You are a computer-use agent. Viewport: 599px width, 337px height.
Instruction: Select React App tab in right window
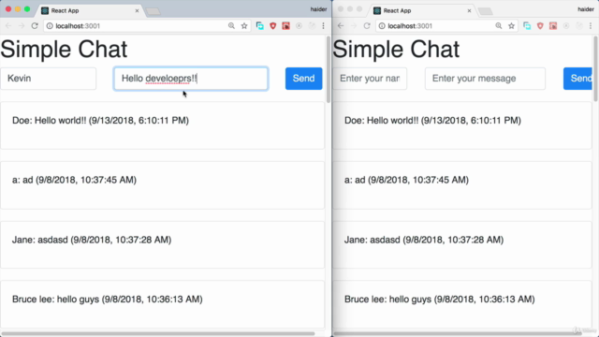422,10
